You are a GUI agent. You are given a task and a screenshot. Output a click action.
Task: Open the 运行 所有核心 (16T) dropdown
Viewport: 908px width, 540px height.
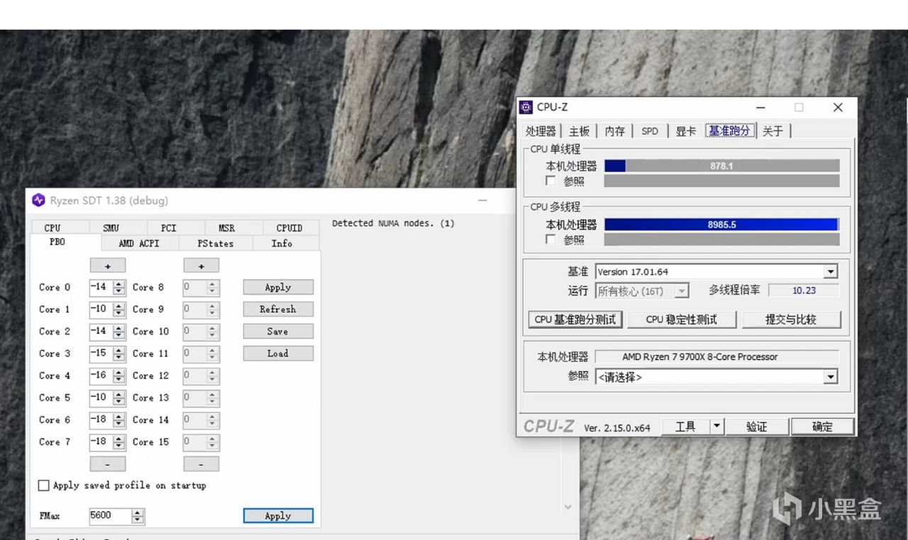tap(681, 291)
